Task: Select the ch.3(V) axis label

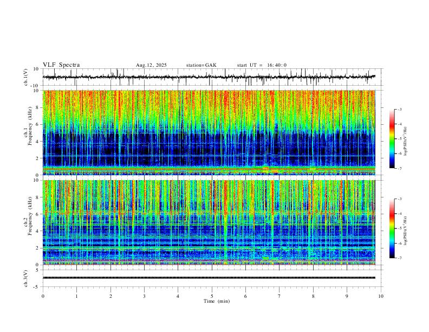Action: pyautogui.click(x=25, y=278)
